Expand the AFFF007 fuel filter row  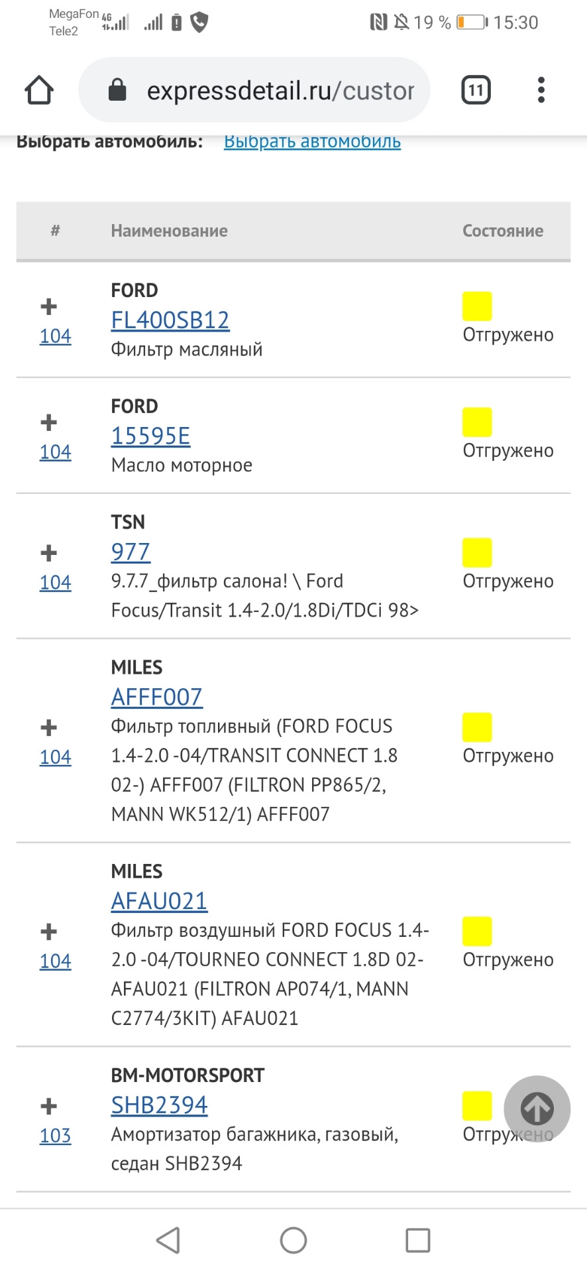[x=48, y=727]
